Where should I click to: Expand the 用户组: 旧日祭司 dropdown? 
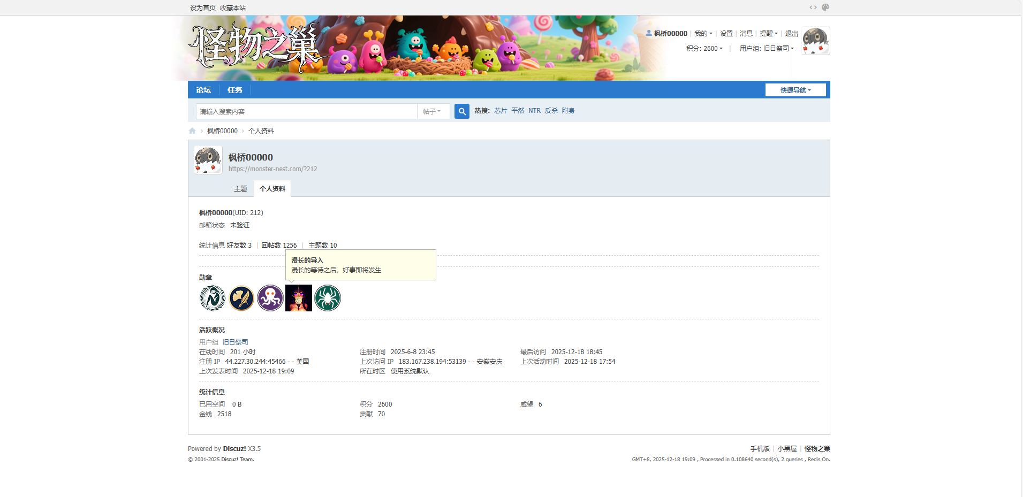tap(767, 49)
